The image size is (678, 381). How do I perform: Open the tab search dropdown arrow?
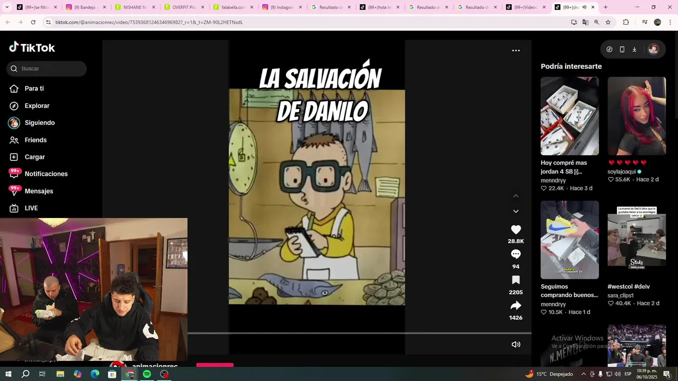tap(7, 7)
